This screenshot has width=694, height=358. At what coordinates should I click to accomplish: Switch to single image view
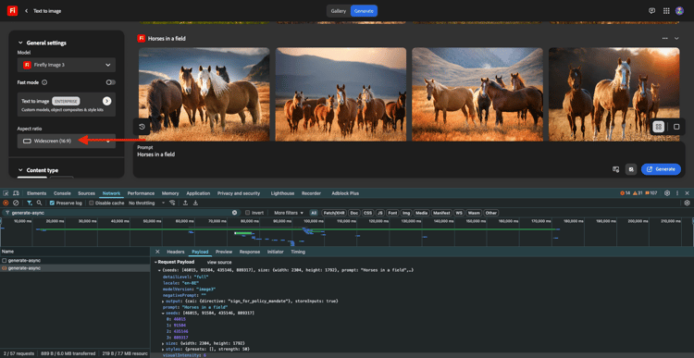(x=676, y=127)
